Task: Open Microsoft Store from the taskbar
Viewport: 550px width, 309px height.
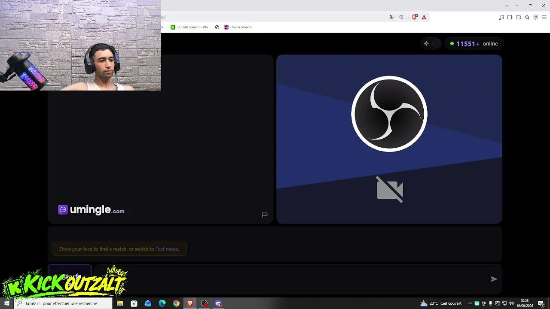Action: coord(134,303)
